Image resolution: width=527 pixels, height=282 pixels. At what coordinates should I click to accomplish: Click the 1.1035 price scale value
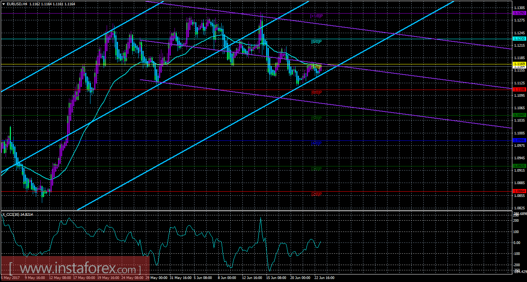coord(519,120)
